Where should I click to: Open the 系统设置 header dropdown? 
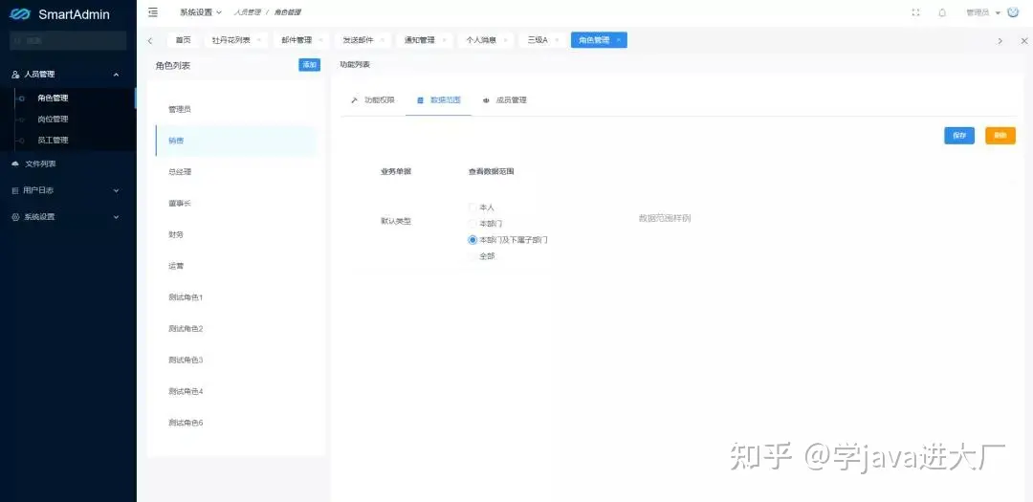(201, 12)
